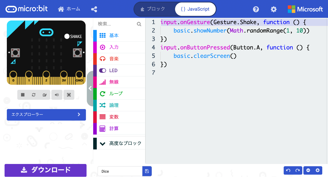Zoom in on the code editor

(x=317, y=170)
